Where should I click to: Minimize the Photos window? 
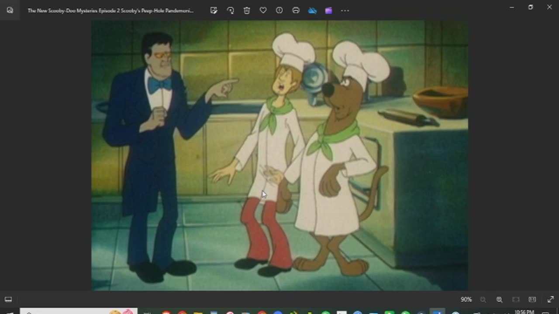click(x=512, y=7)
